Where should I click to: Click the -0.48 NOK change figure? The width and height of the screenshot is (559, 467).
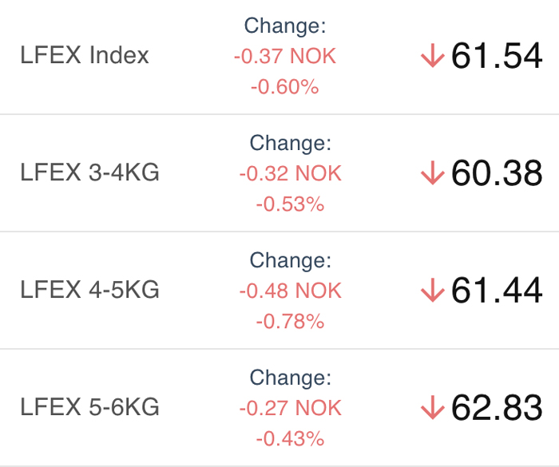pos(291,291)
